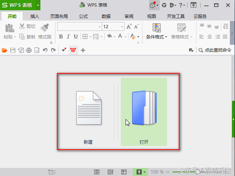This screenshot has width=235, height=176.
Task: Click the justify alignment icon
Action: (x=225, y=37)
